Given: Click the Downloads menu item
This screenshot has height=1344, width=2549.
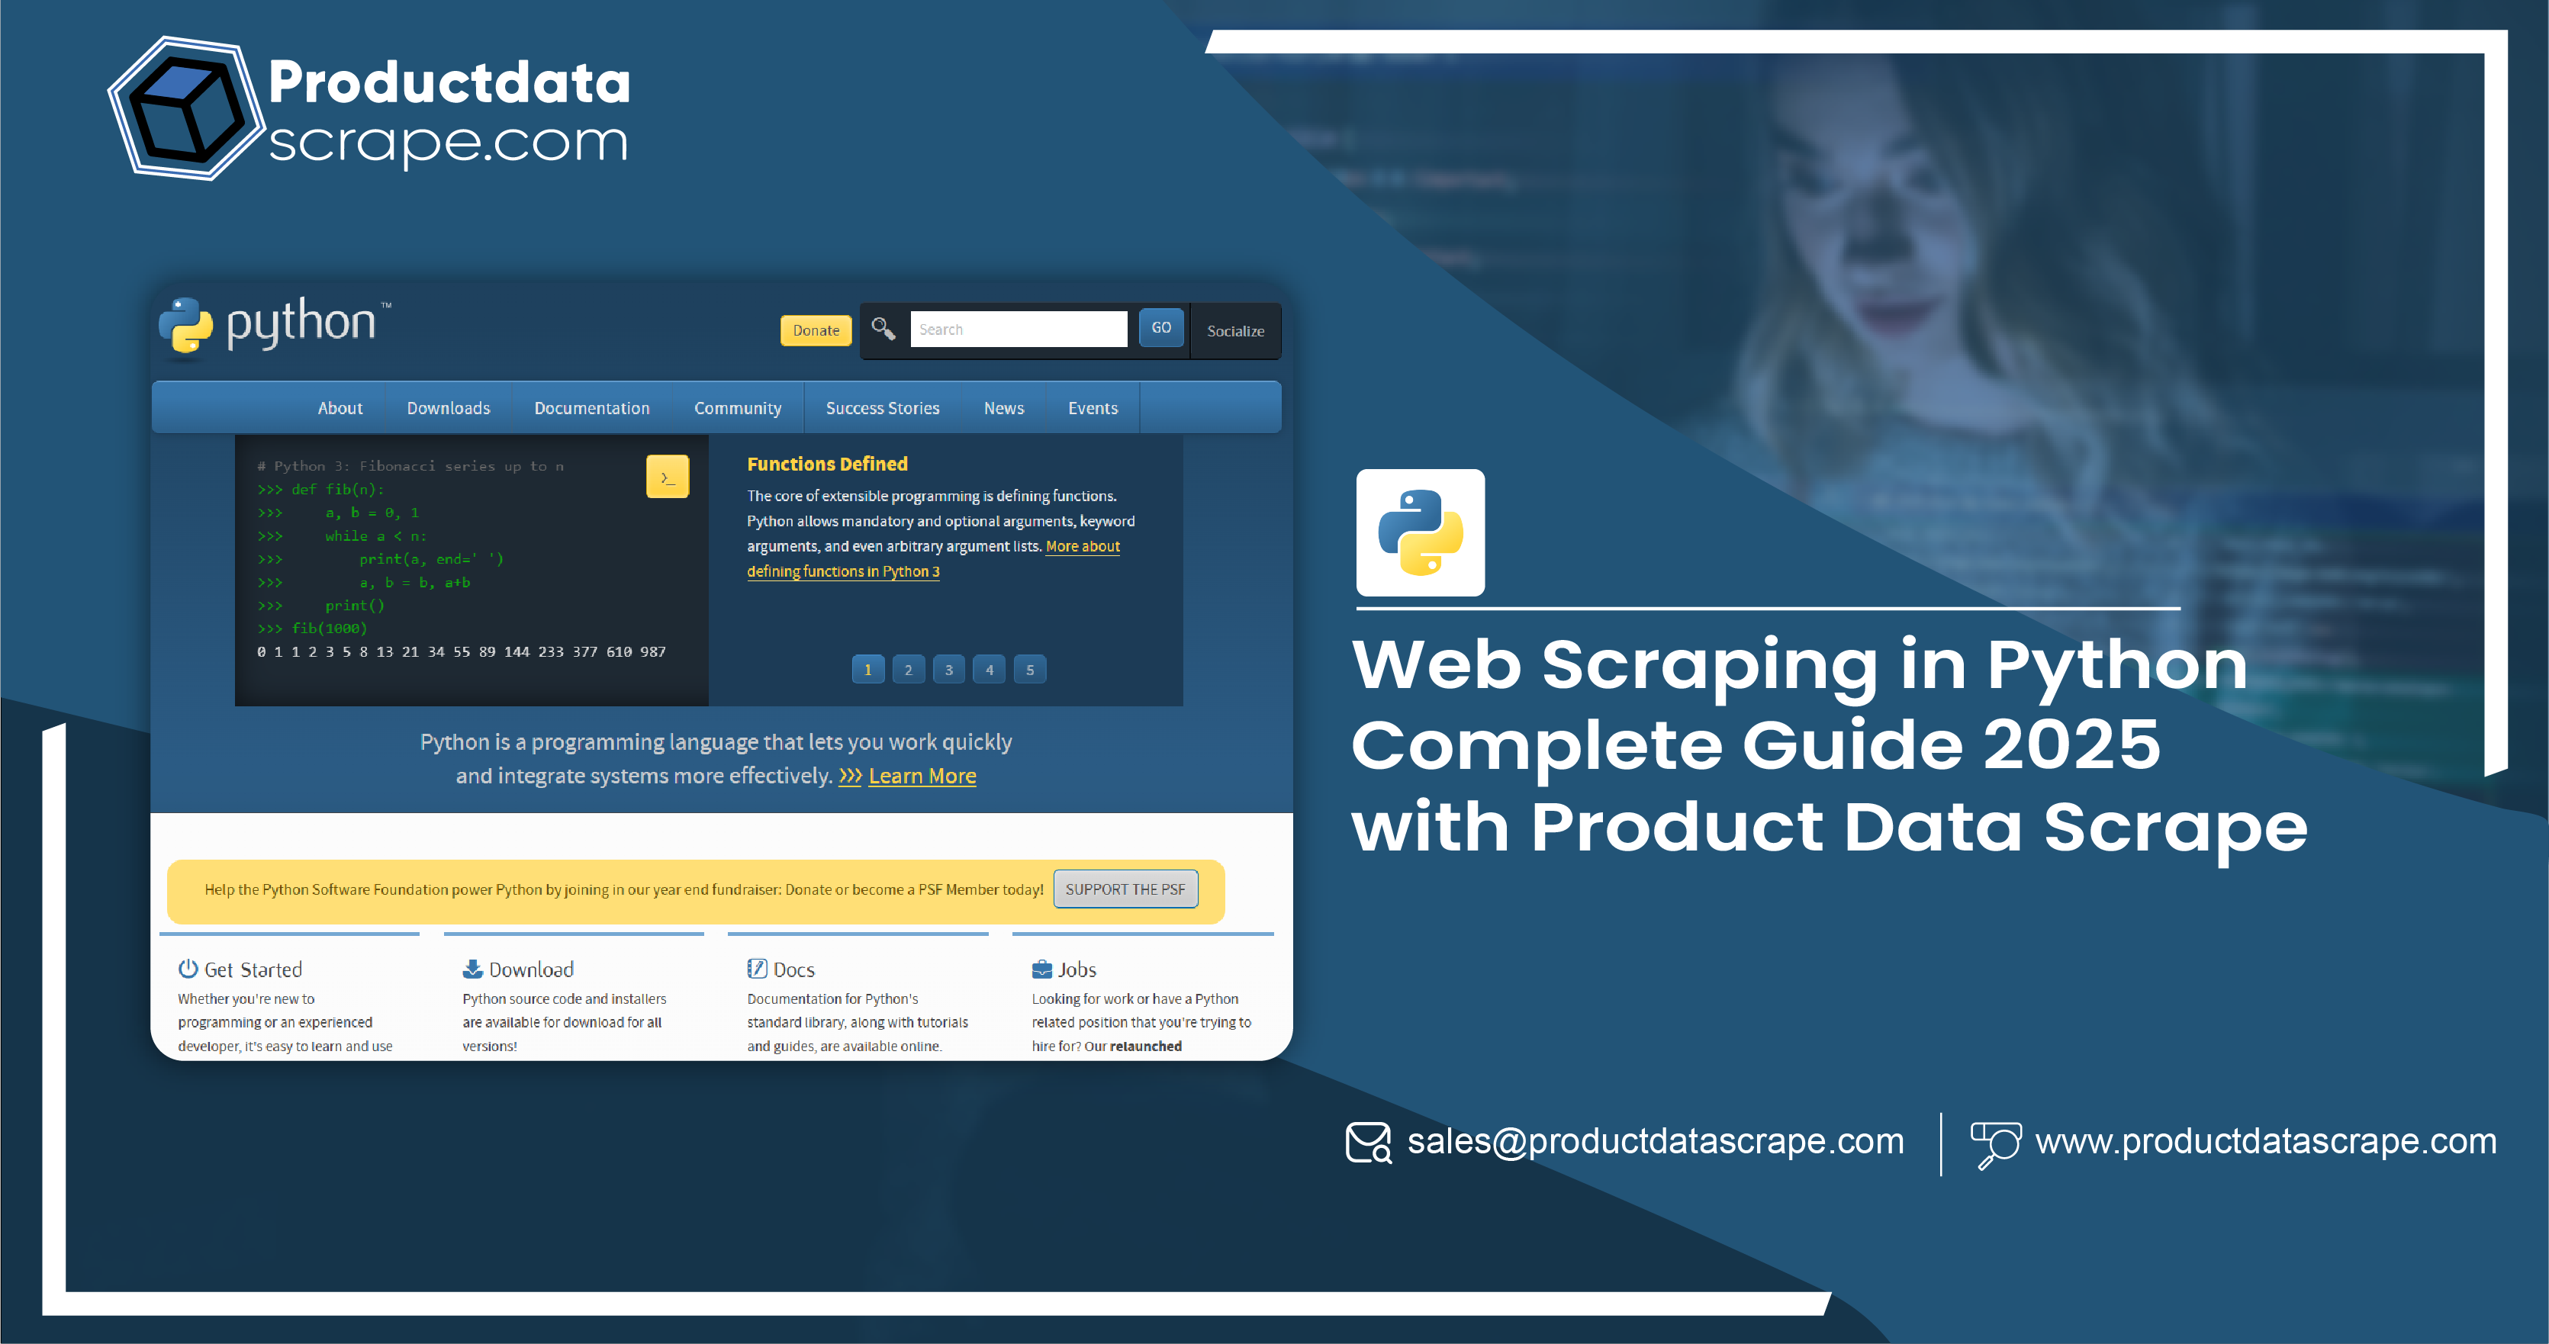Looking at the screenshot, I should (449, 408).
